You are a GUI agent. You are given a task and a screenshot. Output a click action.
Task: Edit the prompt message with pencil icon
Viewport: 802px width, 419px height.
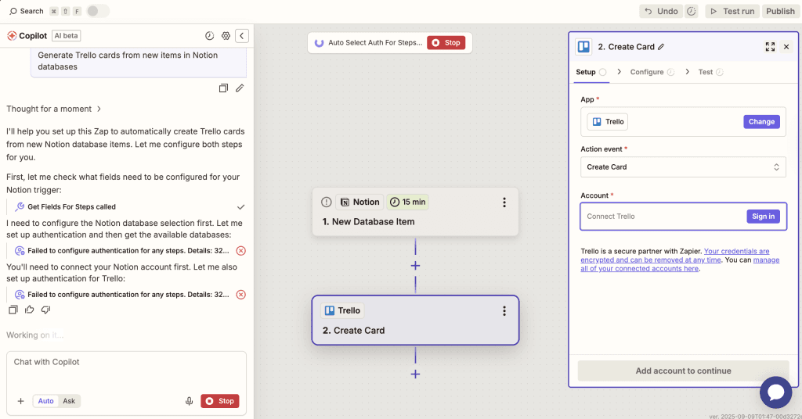click(240, 88)
